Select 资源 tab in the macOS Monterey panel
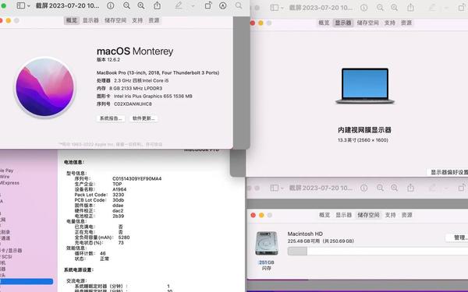This screenshot has width=468, height=292. 154,20
